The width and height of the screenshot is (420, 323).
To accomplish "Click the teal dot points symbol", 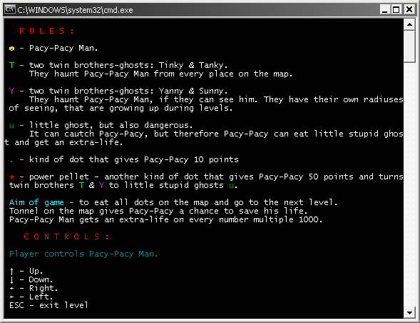I will [11, 161].
